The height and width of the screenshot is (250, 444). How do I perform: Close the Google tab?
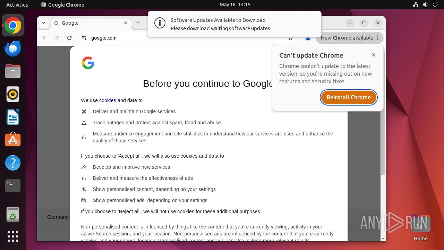click(126, 23)
